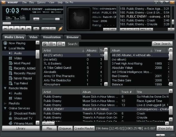Viewport: 176px width, 137px height.
Task: Toggle shuffle mode
Action: pyautogui.click(x=45, y=29)
